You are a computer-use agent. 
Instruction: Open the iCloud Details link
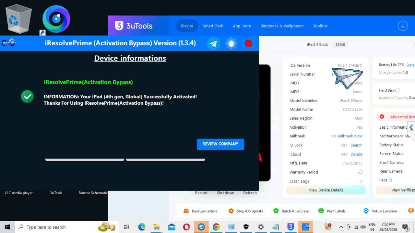356,154
